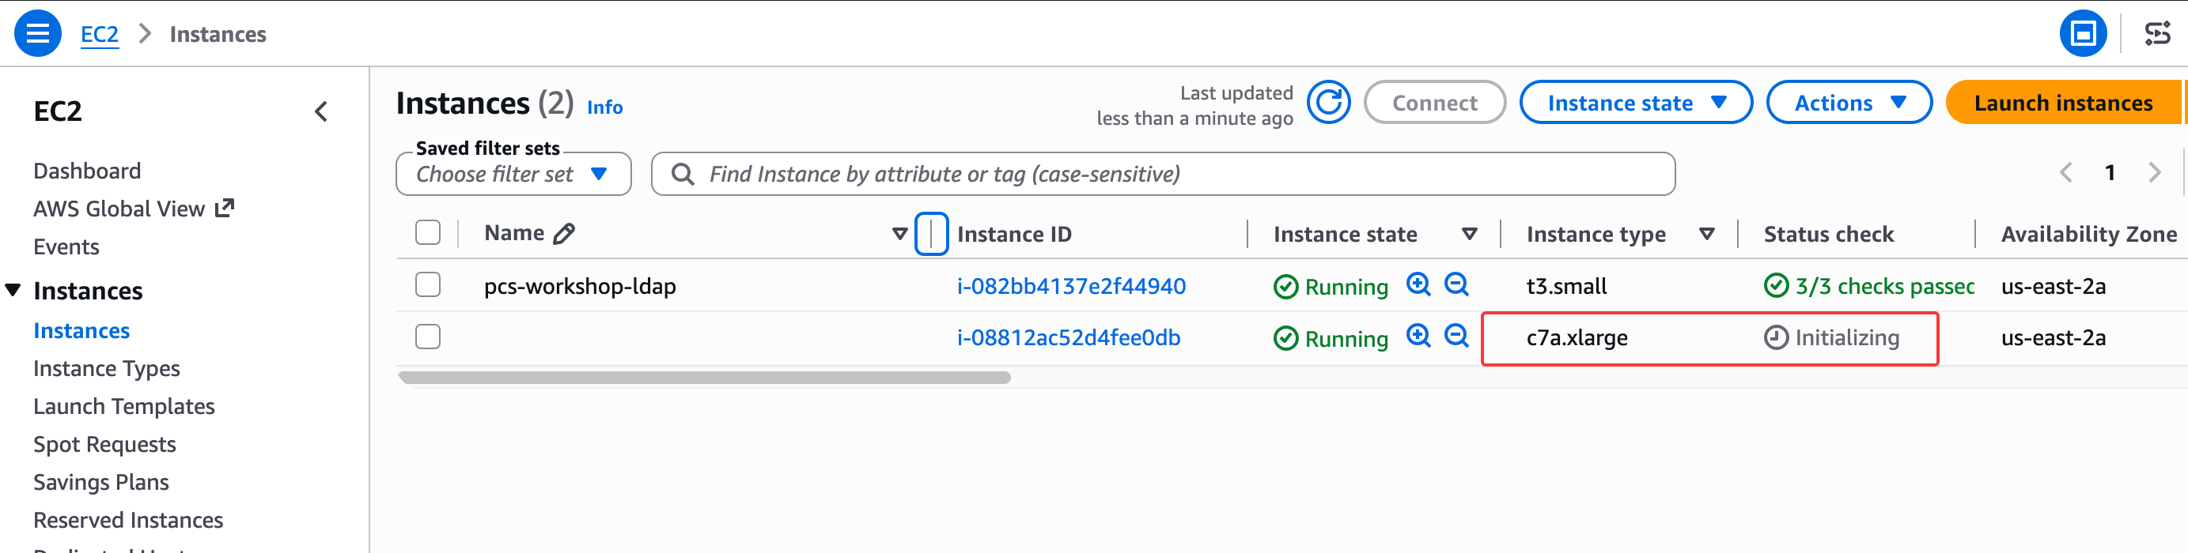This screenshot has width=2188, height=553.
Task: Open AWS Global View link
Action: coord(134,209)
